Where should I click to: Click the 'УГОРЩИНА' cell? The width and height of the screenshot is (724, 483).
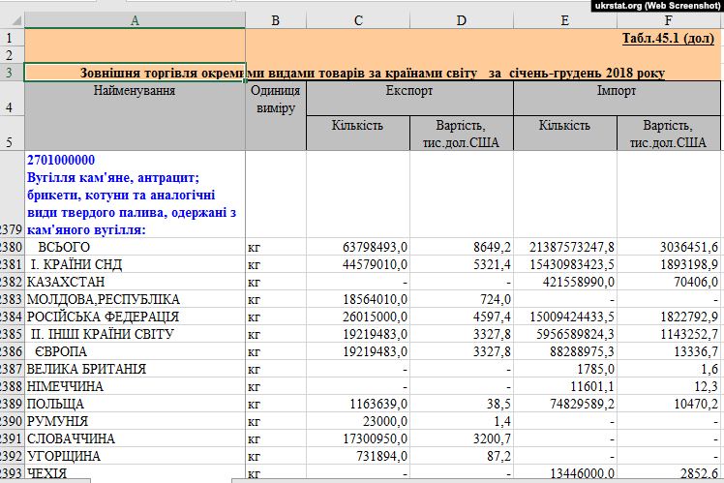coord(135,456)
